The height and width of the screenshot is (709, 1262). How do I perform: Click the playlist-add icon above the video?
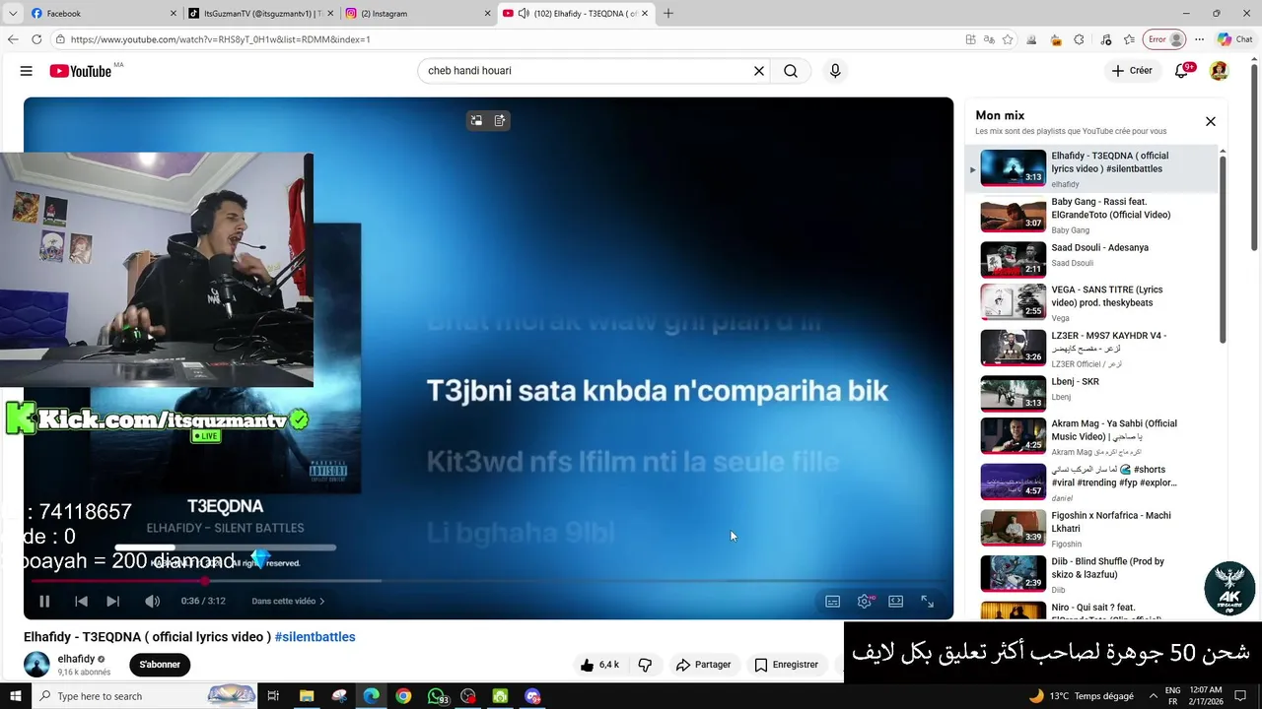500,120
